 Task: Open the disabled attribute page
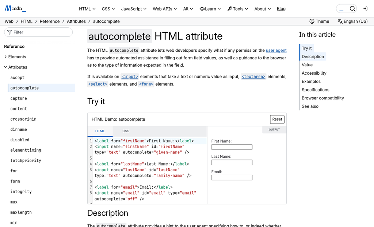coord(20,140)
